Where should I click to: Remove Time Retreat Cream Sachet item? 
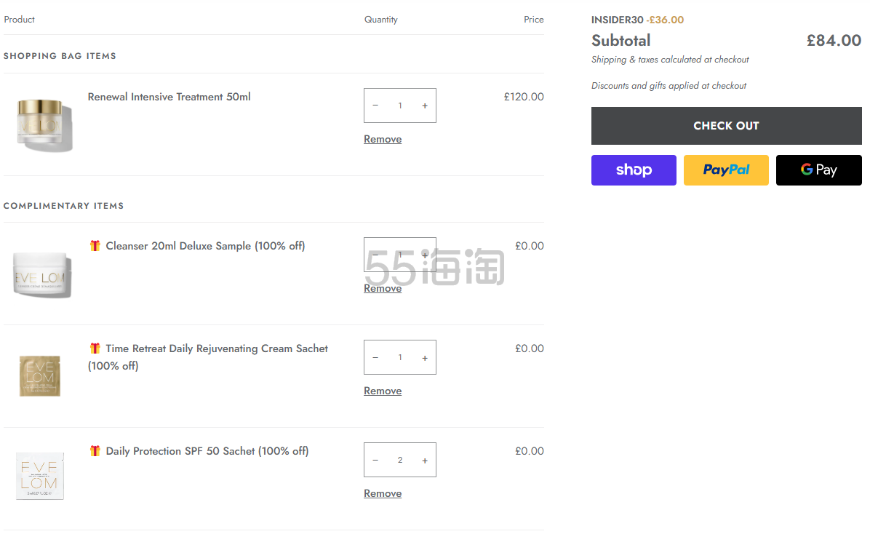click(x=383, y=391)
